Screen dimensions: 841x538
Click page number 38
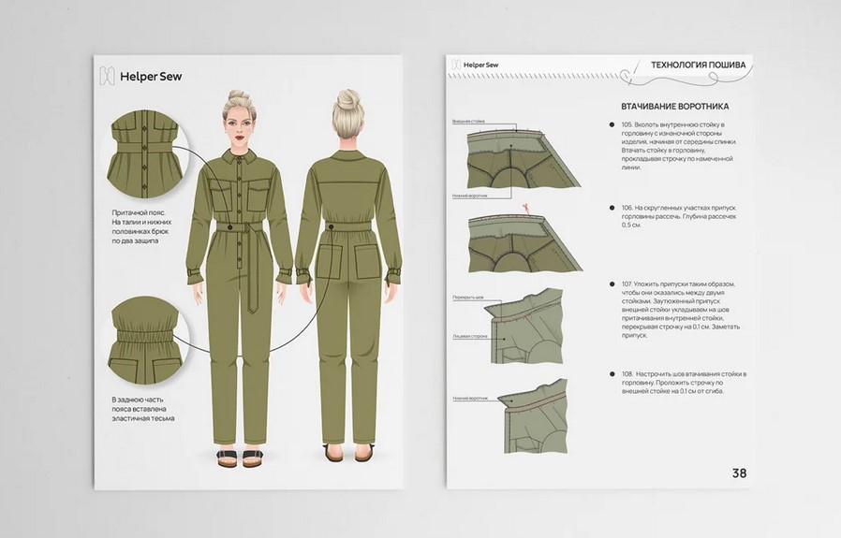[738, 473]
